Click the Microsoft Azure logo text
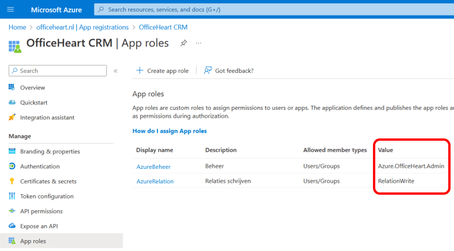The width and height of the screenshot is (454, 251). tap(56, 10)
